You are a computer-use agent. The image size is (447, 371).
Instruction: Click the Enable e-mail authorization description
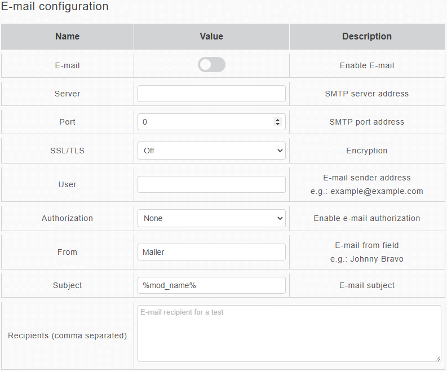tap(367, 218)
